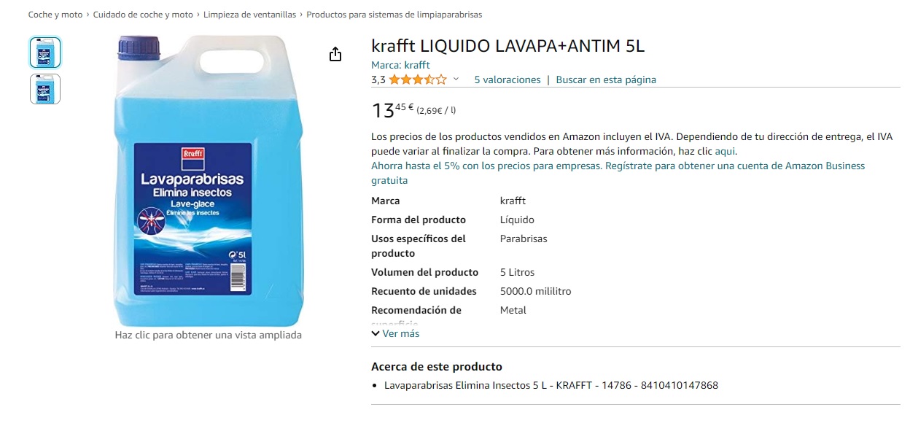Click the main product image to enlarge

[x=208, y=180]
